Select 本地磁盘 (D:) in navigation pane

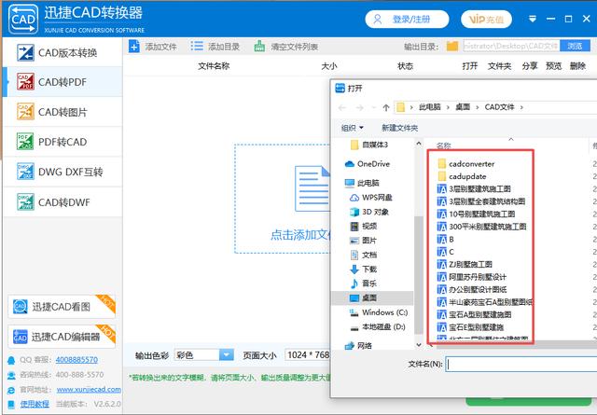377,327
